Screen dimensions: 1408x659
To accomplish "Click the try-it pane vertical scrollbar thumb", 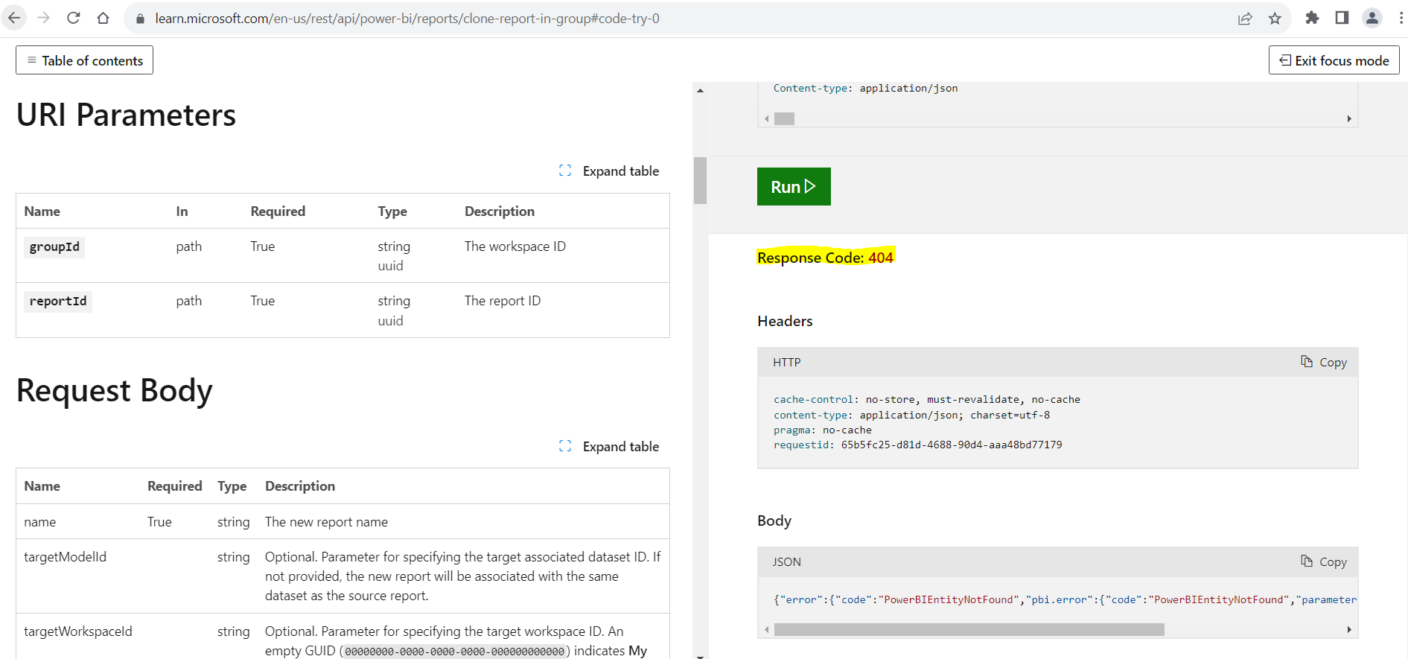I will (700, 180).
